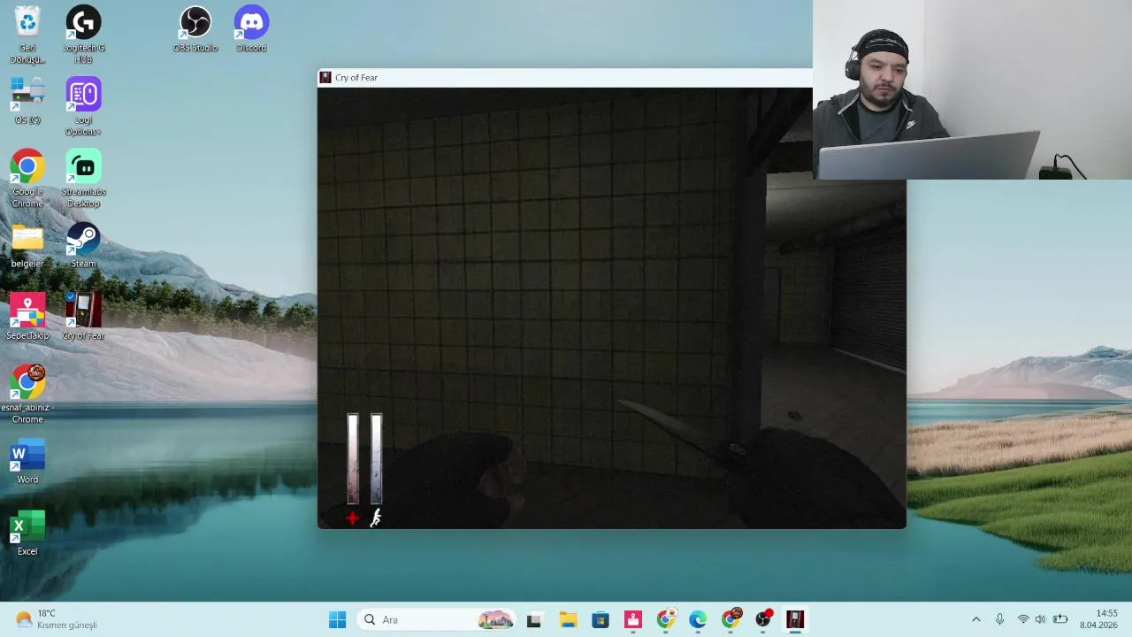Select the Cry of Fear desktop shortcut

tap(83, 317)
